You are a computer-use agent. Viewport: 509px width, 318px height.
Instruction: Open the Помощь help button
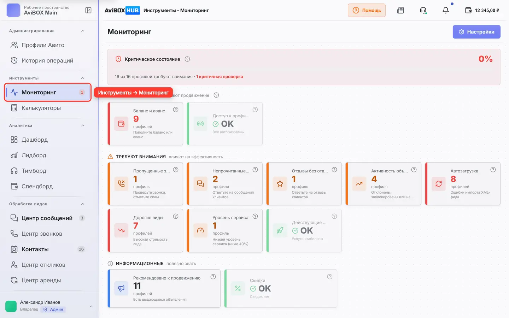point(367,10)
